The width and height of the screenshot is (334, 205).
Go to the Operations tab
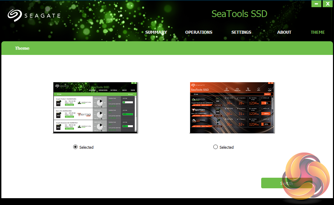click(199, 32)
